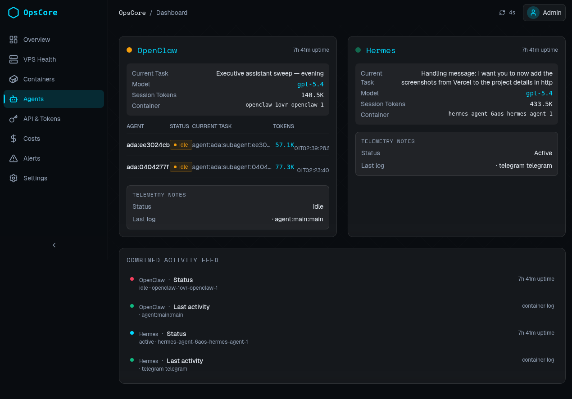Click the TOKENS column header

pyautogui.click(x=284, y=126)
